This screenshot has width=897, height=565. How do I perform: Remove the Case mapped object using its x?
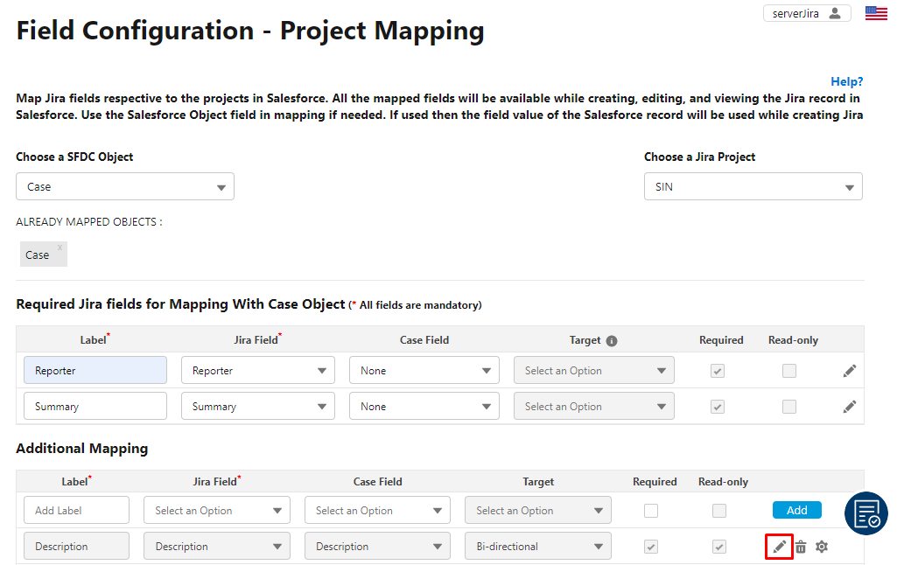(x=60, y=248)
